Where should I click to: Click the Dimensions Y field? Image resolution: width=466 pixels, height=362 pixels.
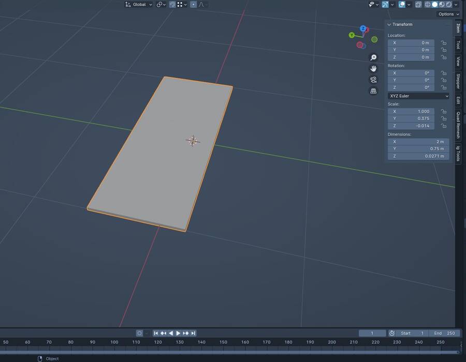[418, 148]
